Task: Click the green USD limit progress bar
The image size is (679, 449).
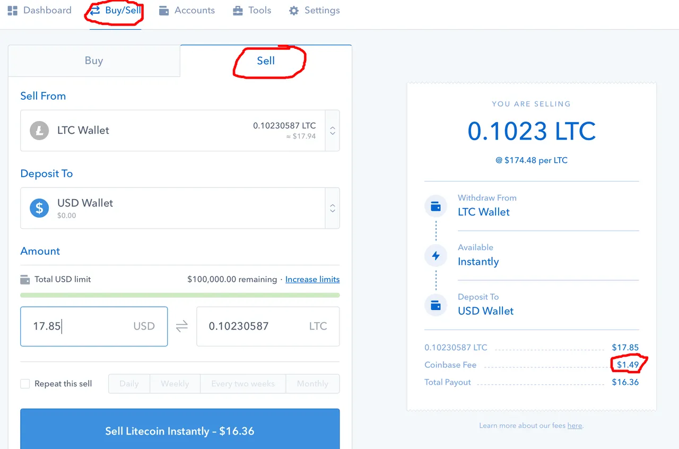Action: [180, 295]
